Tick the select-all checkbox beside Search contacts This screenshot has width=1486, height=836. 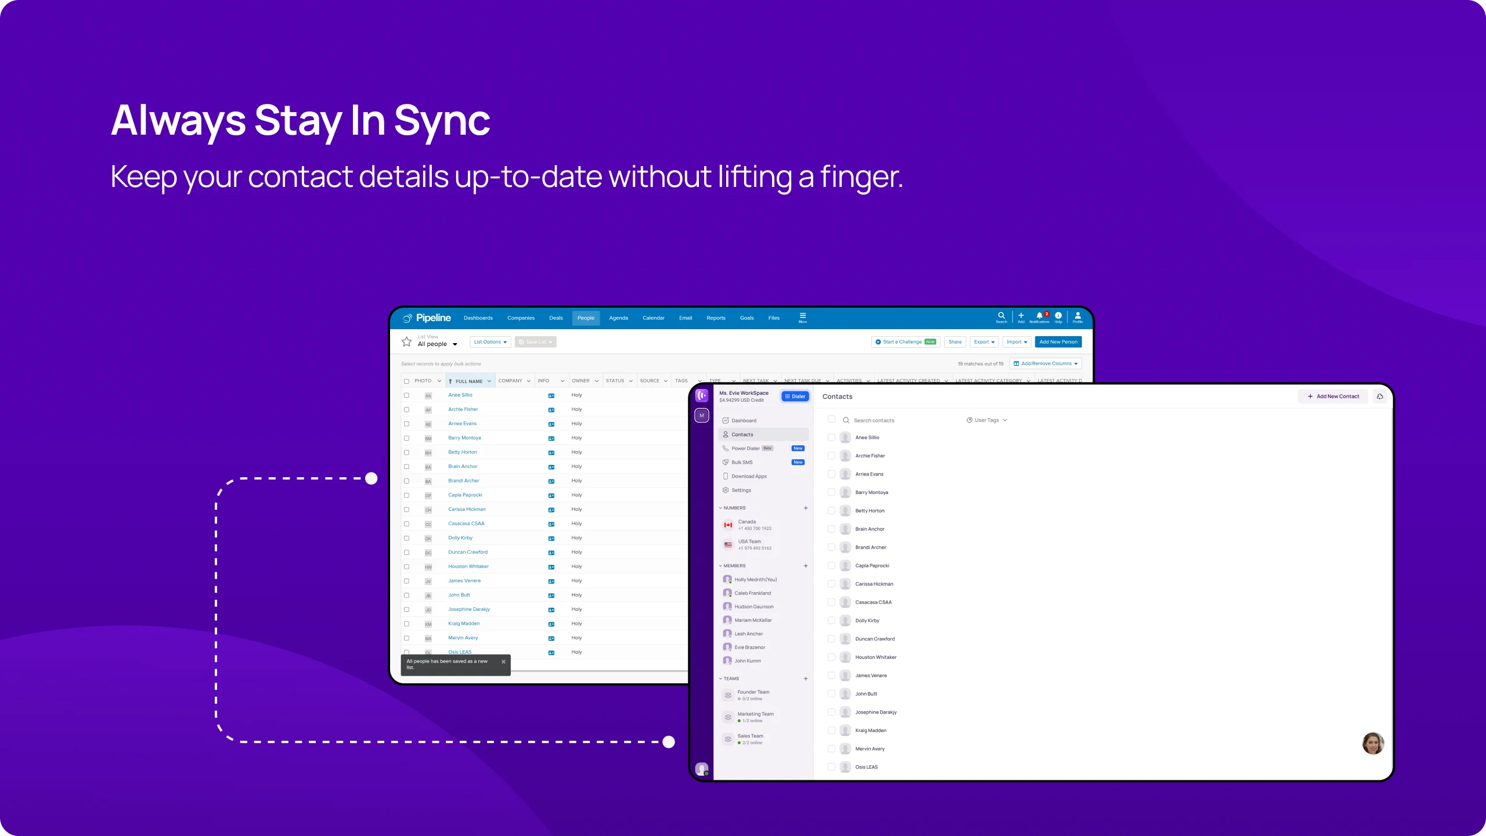pyautogui.click(x=831, y=419)
